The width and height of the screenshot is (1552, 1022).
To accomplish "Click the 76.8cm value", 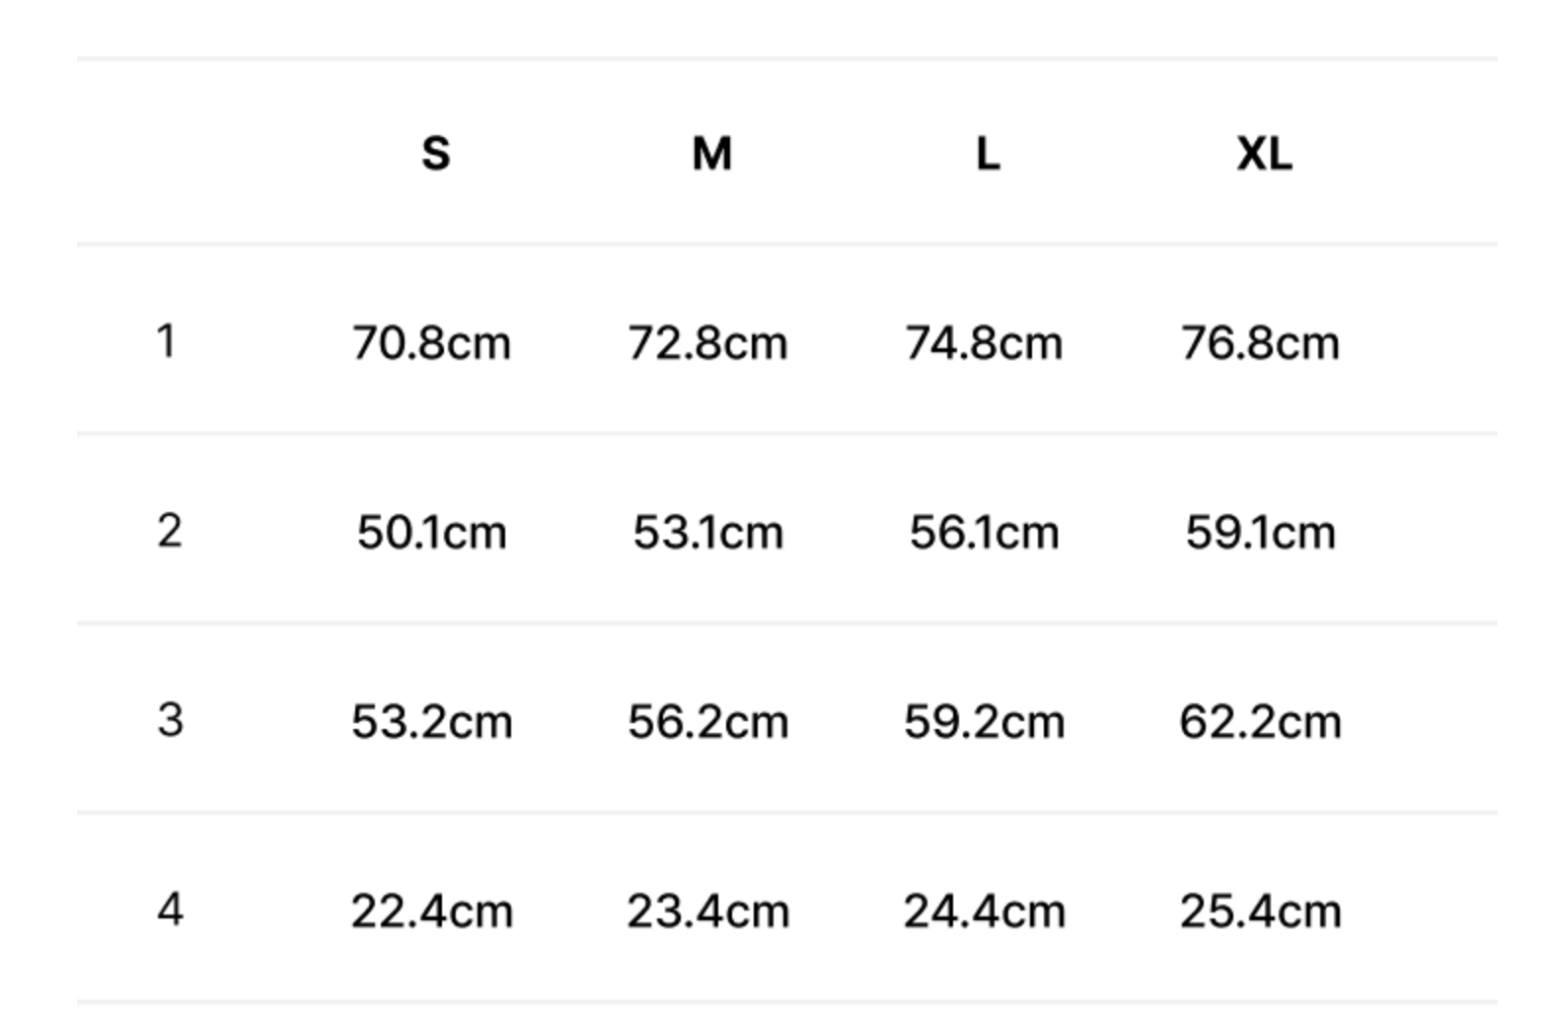I will [x=1260, y=343].
